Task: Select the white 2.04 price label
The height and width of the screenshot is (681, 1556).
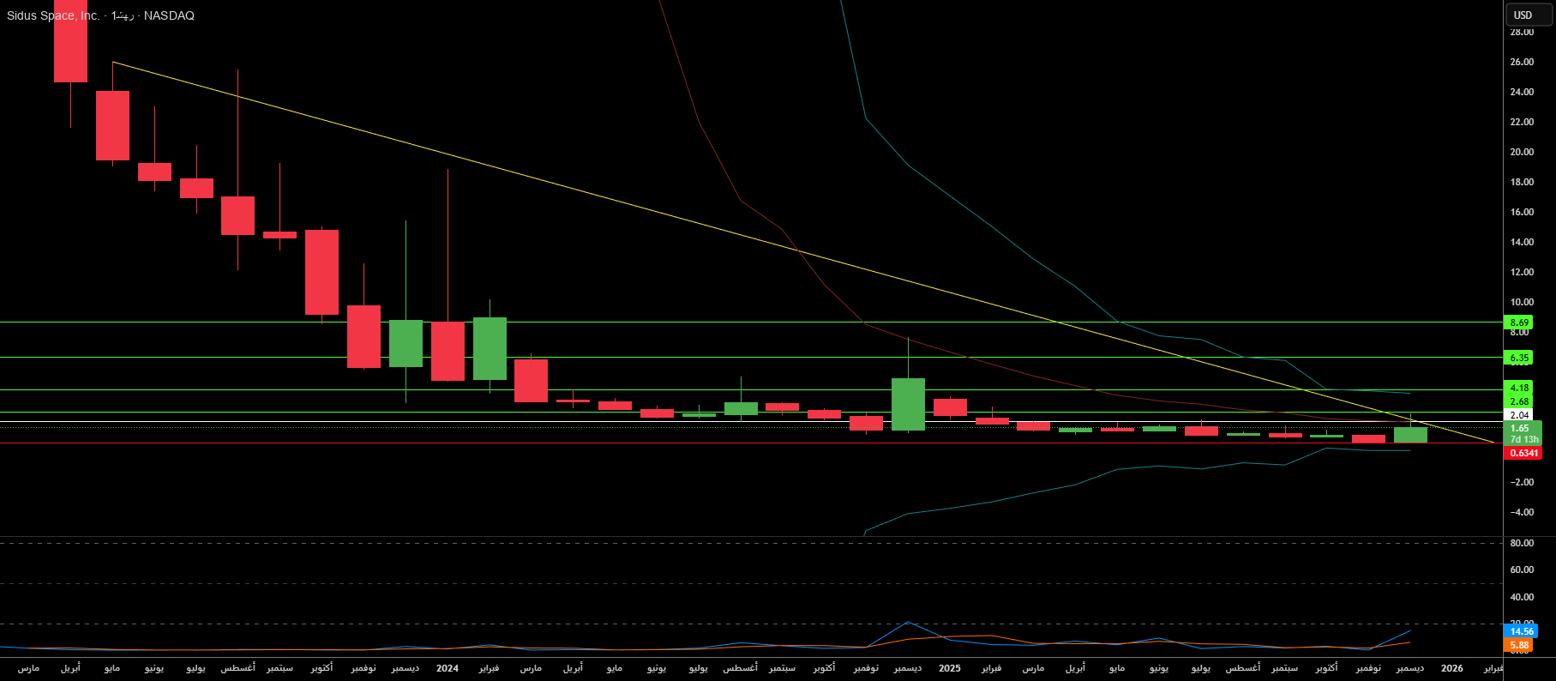Action: (x=1519, y=415)
